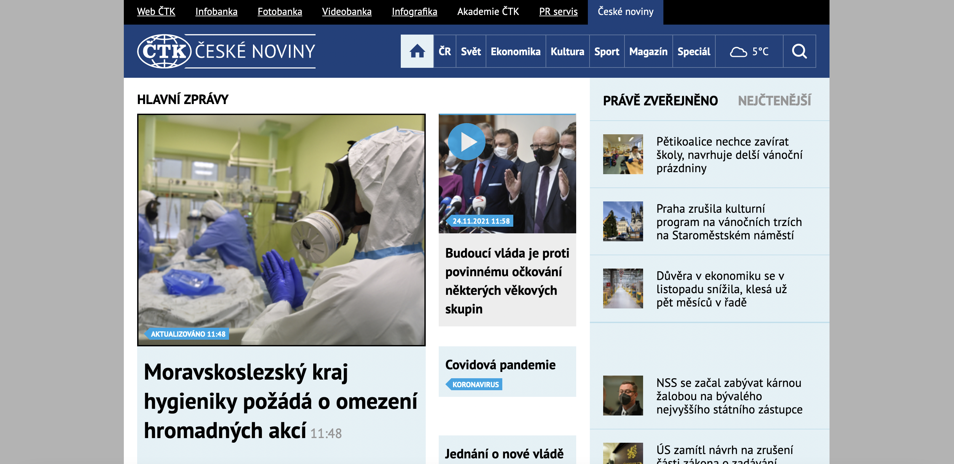The width and height of the screenshot is (954, 464).
Task: Click the KORONAVIRUS tag
Action: (474, 384)
